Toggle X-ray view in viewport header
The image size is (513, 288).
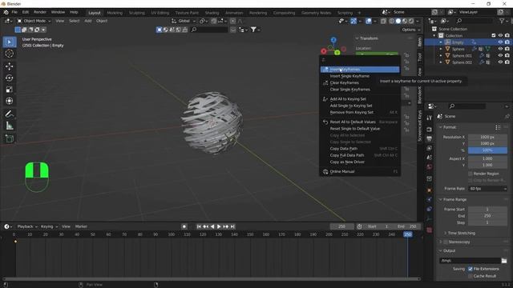(383, 21)
